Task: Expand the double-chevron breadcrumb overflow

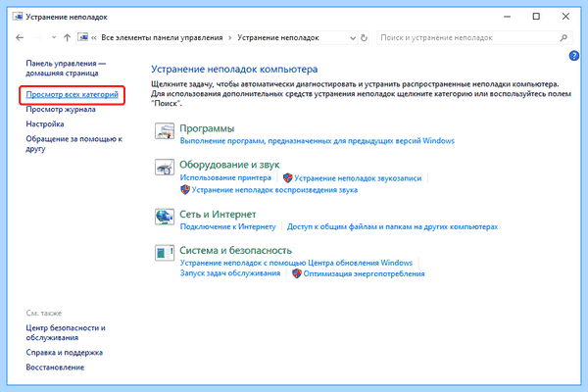Action: click(94, 38)
